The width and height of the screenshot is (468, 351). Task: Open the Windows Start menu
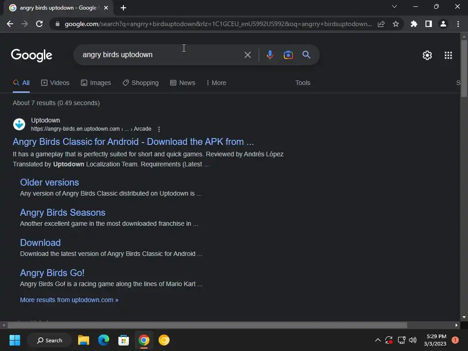click(15, 340)
